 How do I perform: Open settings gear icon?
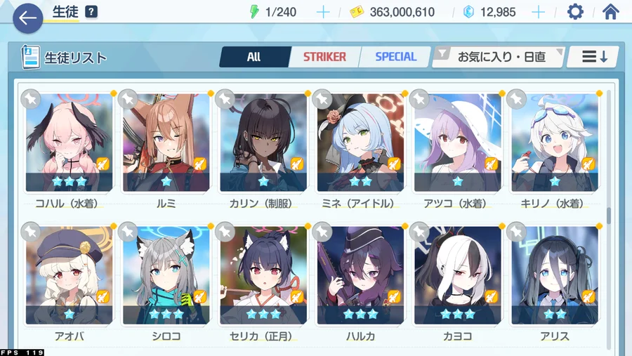(x=575, y=12)
